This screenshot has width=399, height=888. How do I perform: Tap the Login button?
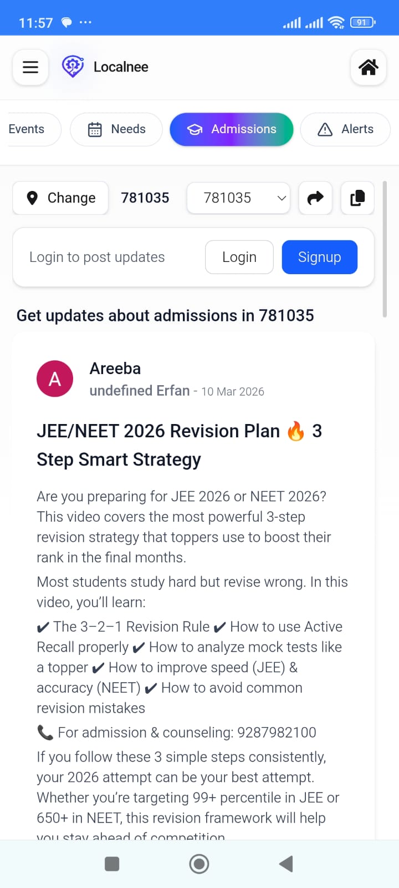[239, 257]
